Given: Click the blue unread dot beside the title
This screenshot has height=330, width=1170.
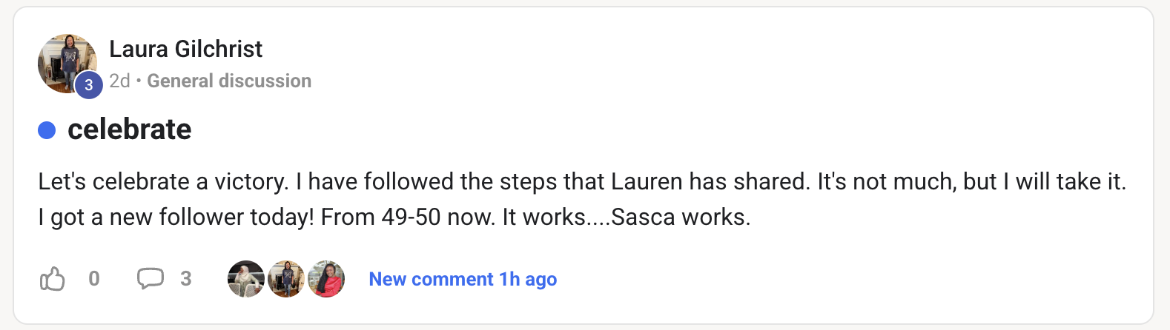Looking at the screenshot, I should [47, 130].
